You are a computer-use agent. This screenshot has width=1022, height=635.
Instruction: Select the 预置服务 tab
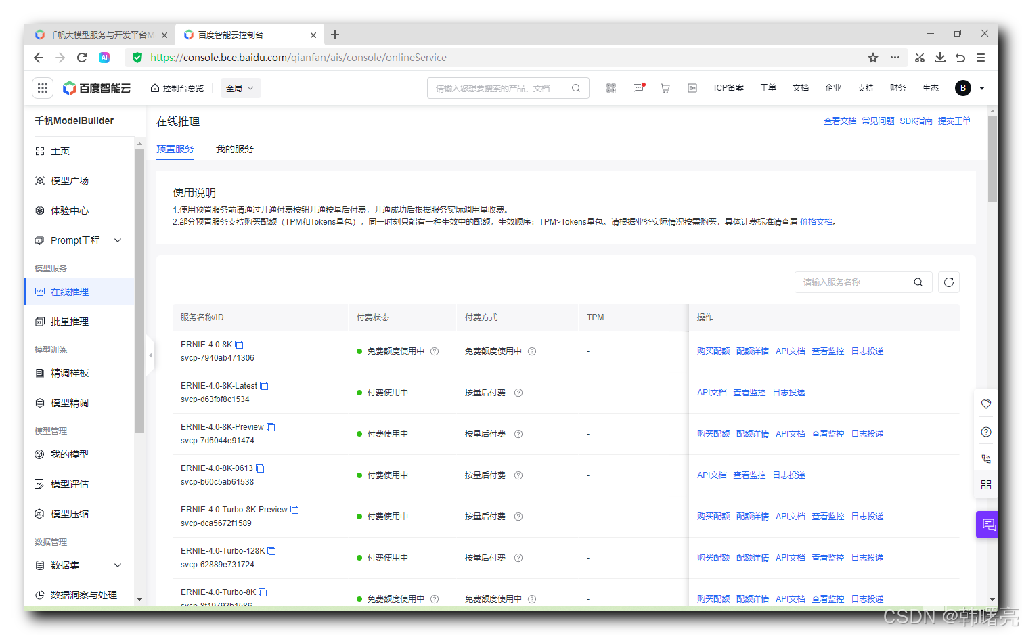coord(175,149)
